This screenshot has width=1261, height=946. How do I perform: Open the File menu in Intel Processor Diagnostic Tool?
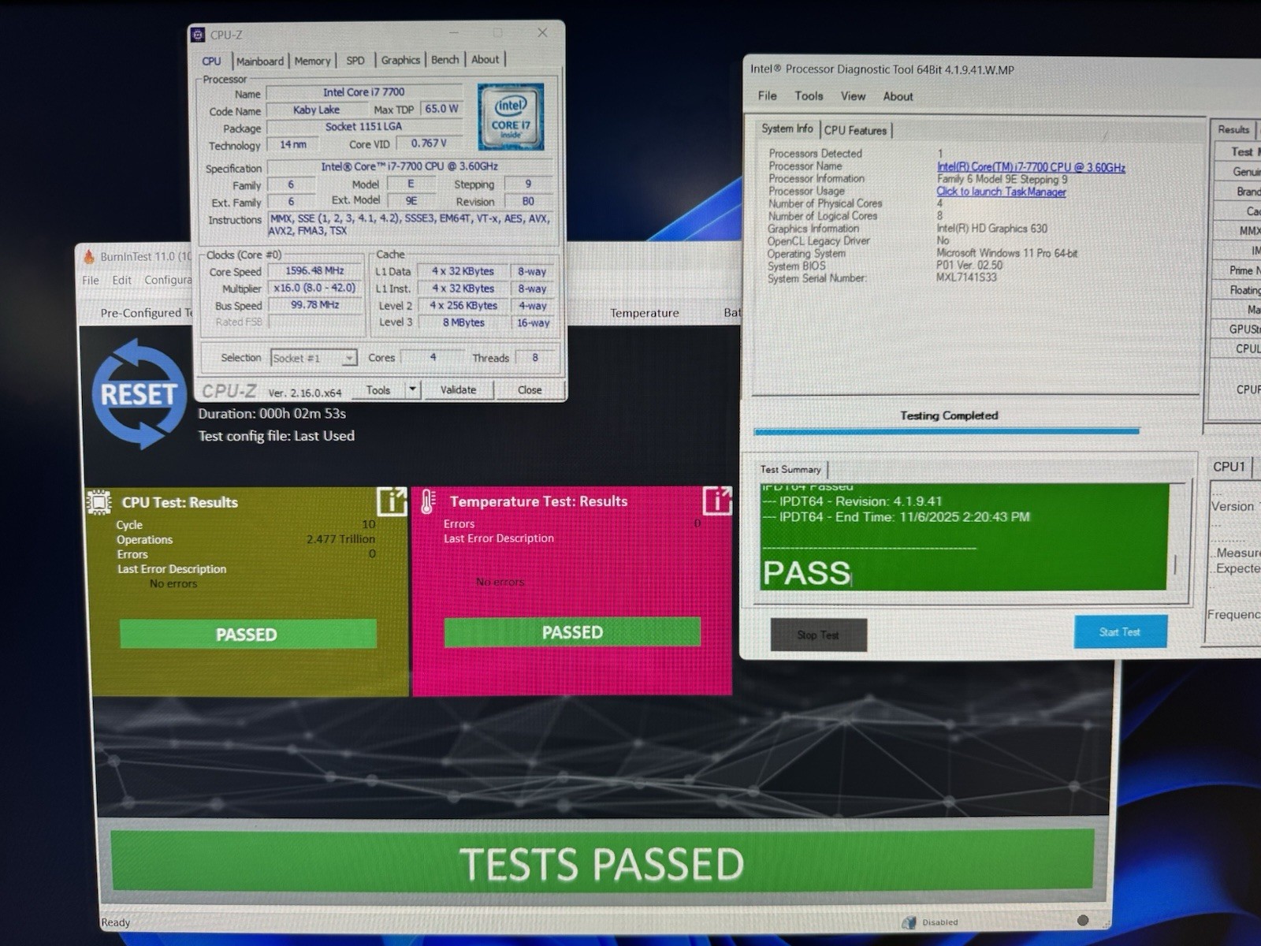(767, 95)
